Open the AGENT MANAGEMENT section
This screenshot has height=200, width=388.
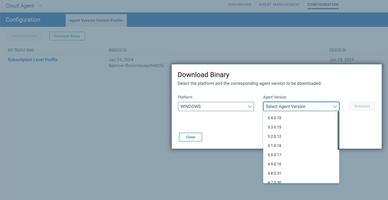pos(279,5)
